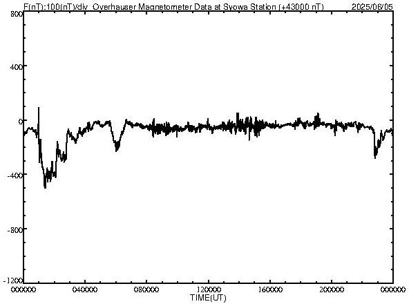The width and height of the screenshot is (409, 304).
Task: Click the -400 y-axis label
Action: [x=15, y=175]
